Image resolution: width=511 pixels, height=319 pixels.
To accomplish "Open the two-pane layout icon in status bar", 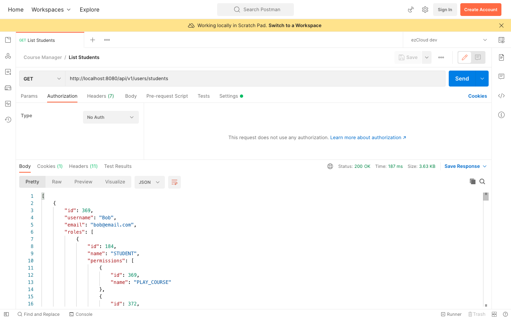I will pos(494,314).
